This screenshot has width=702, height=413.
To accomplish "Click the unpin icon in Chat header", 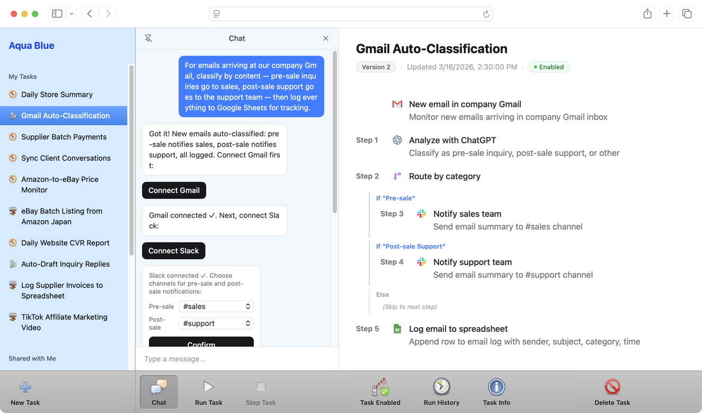I will (148, 38).
